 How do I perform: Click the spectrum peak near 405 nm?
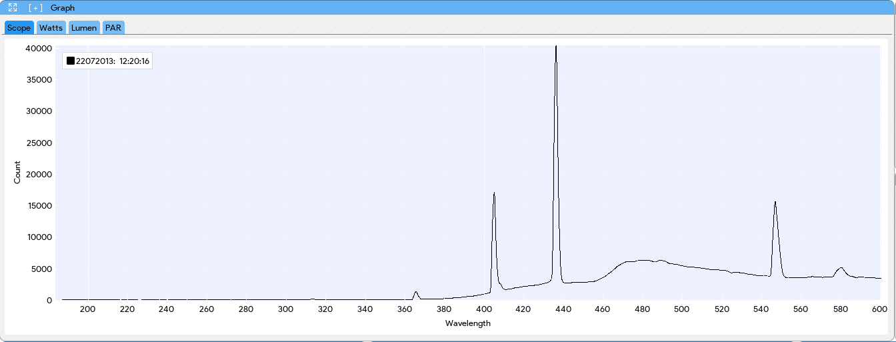[x=494, y=194]
